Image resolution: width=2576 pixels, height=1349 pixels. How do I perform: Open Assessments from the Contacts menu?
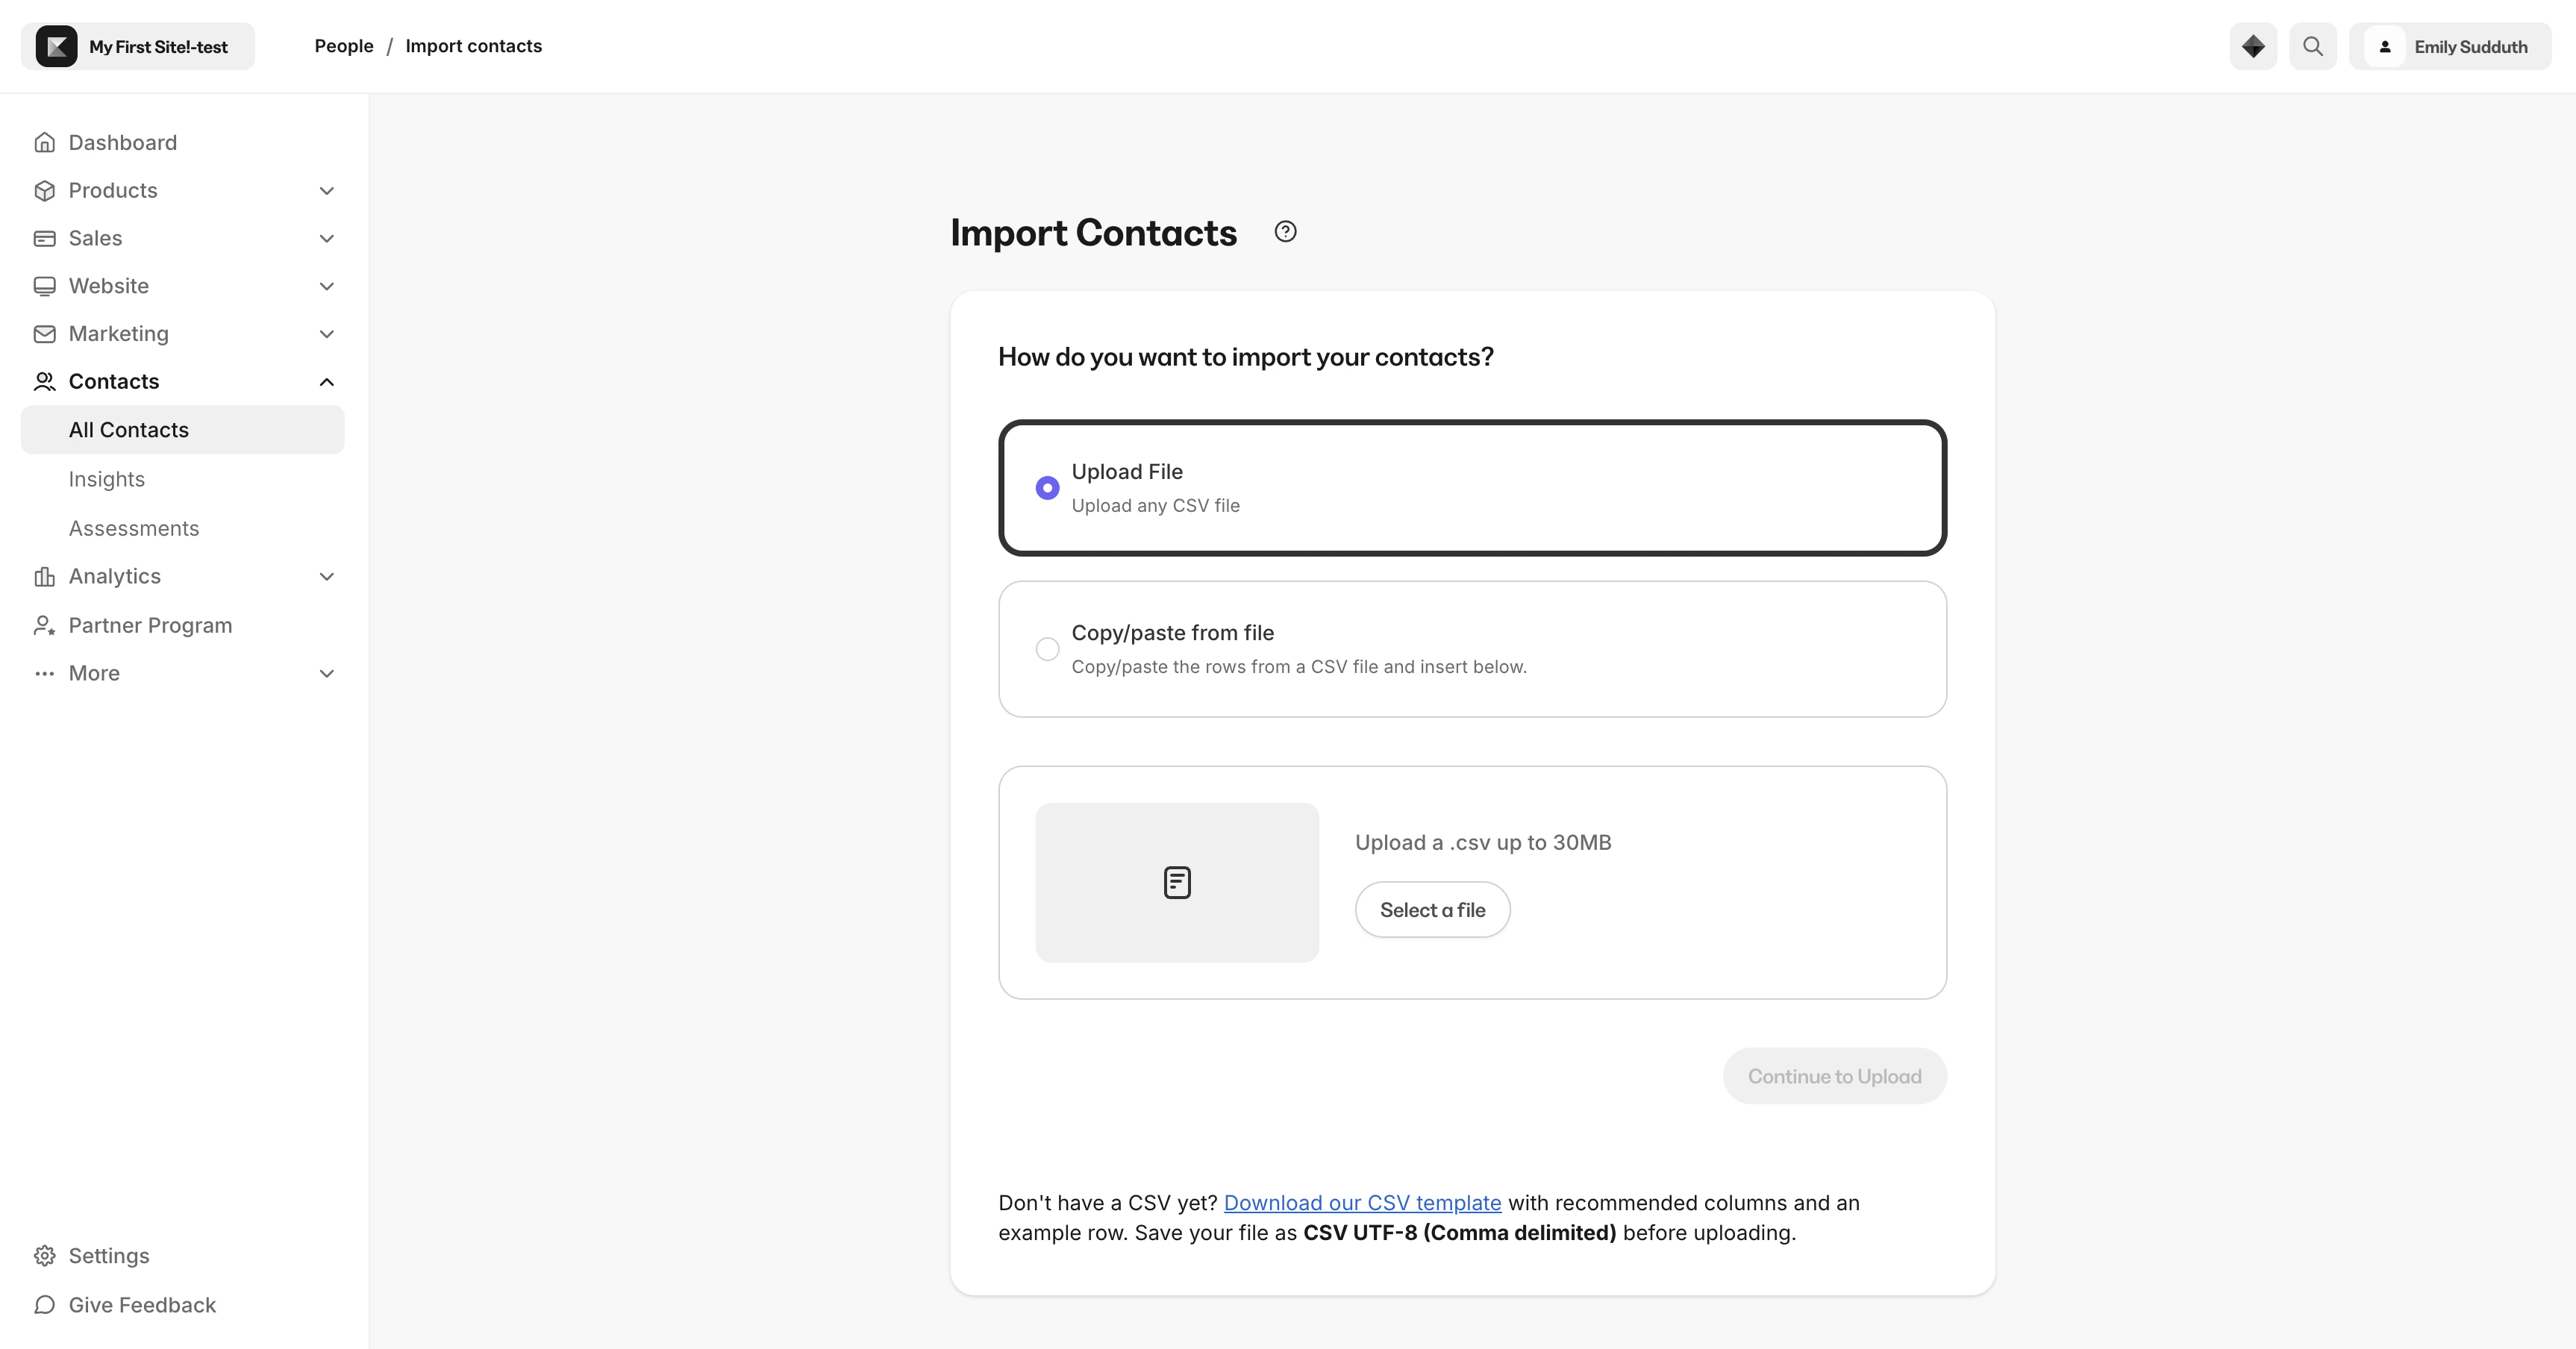click(133, 528)
